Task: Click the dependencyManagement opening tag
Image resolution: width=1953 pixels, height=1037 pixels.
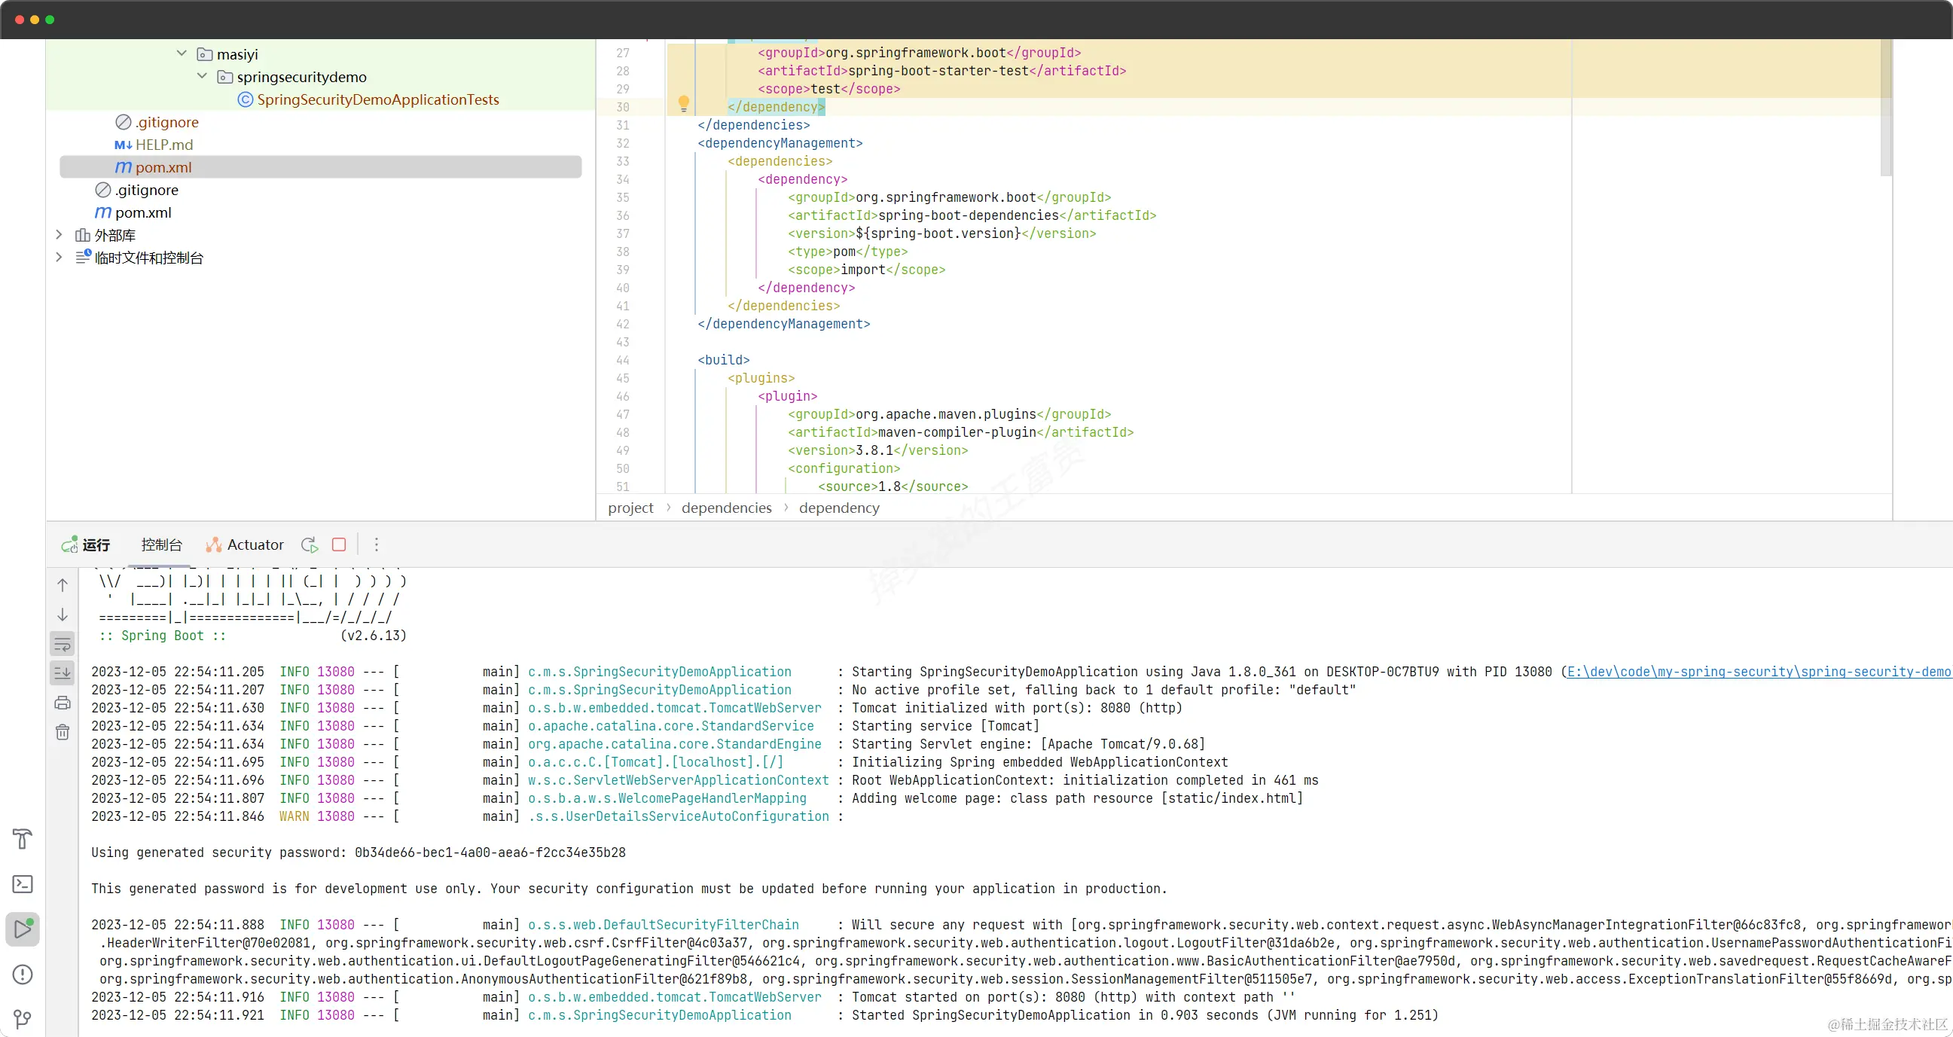Action: click(x=780, y=143)
